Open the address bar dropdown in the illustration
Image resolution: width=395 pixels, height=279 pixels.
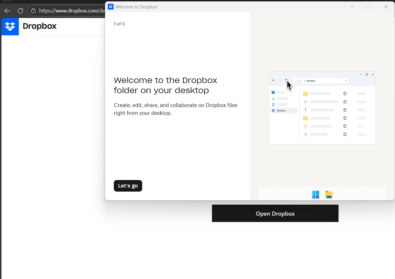click(x=346, y=80)
